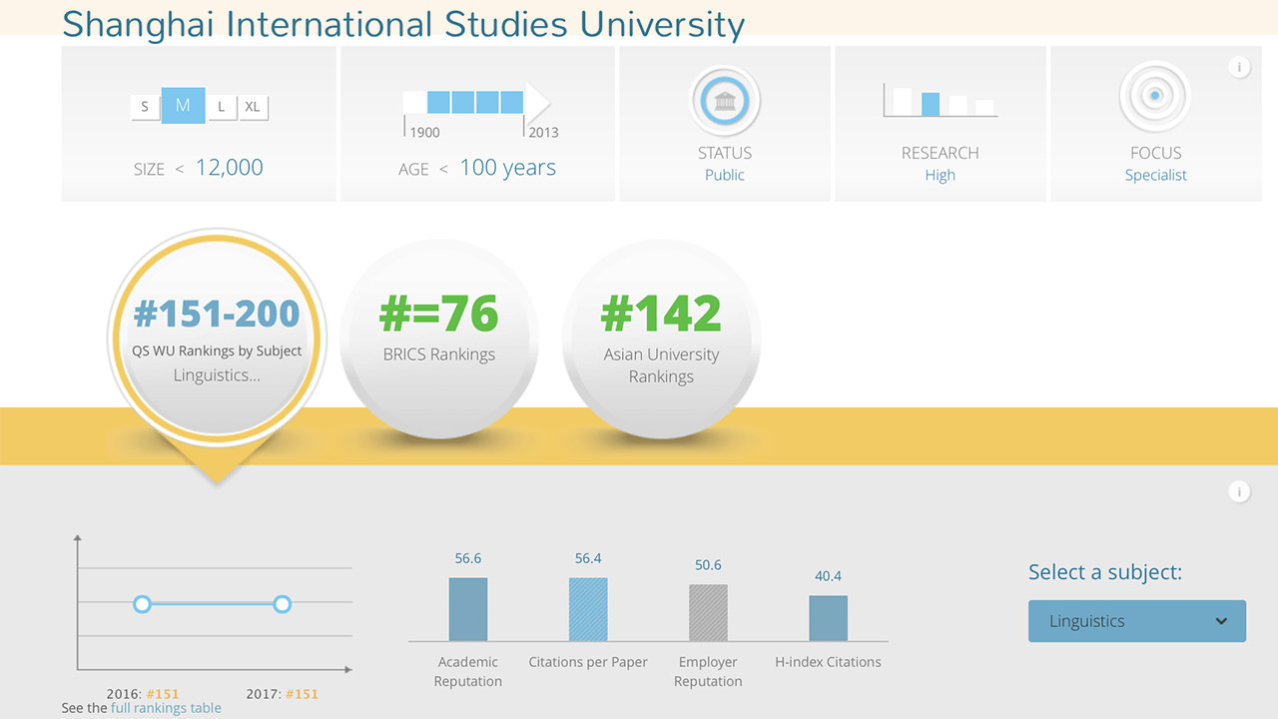Click the 2017 data point on the ranking chart
The height and width of the screenshot is (719, 1278).
pos(283,604)
